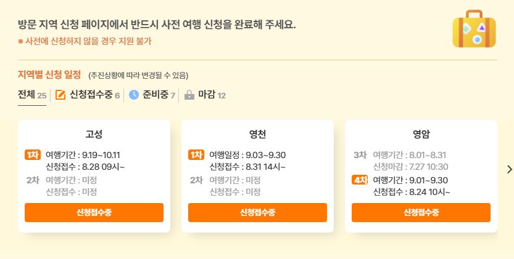
Task: Show the 마감 12 tab
Action: pos(205,95)
